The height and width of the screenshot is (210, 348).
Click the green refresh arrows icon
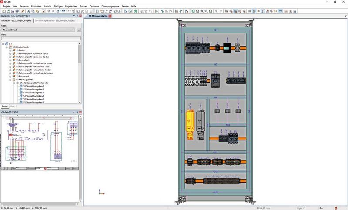(193, 11)
